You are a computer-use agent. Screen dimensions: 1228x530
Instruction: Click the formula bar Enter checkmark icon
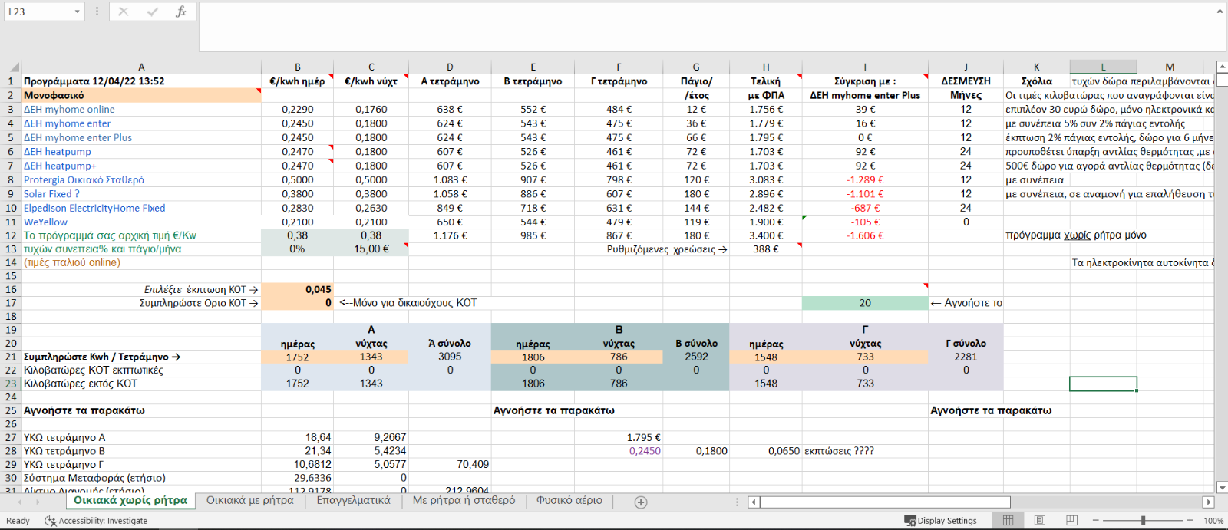click(152, 12)
